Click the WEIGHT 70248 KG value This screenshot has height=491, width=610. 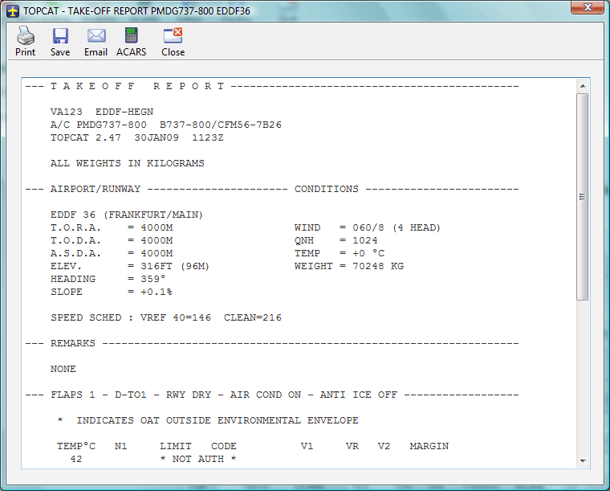pyautogui.click(x=378, y=266)
